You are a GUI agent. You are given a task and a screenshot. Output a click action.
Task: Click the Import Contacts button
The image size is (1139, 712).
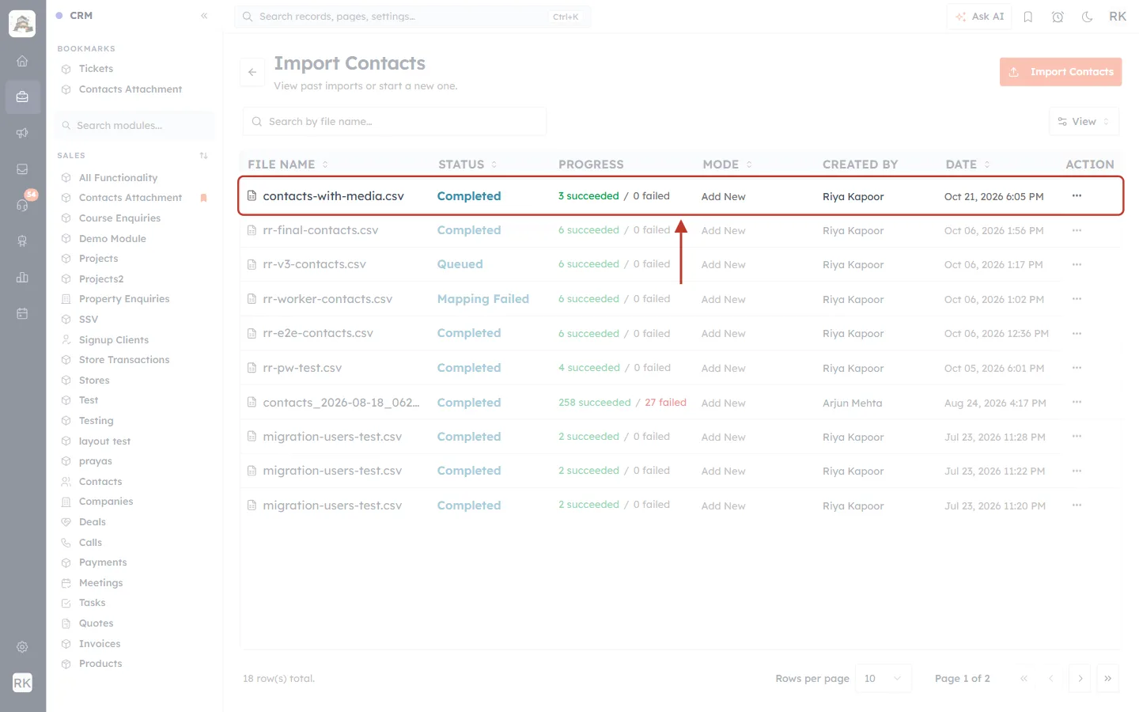pyautogui.click(x=1061, y=72)
